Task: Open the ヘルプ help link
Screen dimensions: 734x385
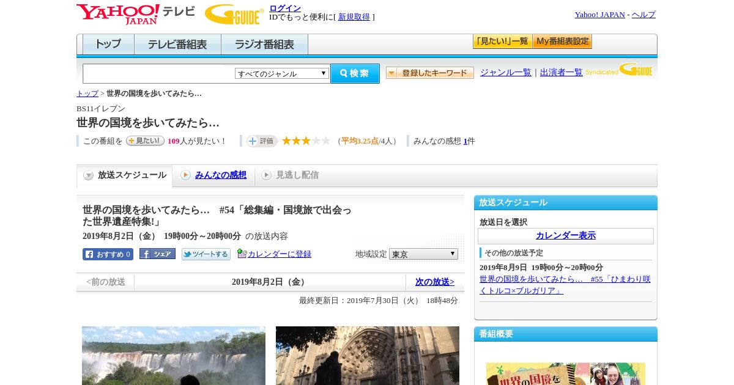Action: (643, 15)
